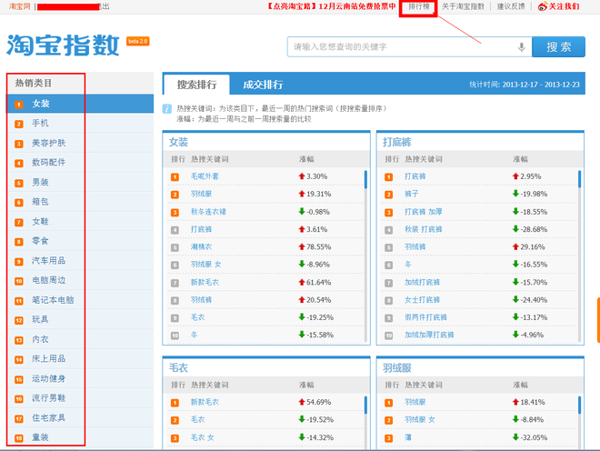Click the 统计时间 date range text
This screenshot has width=600, height=451.
525,85
